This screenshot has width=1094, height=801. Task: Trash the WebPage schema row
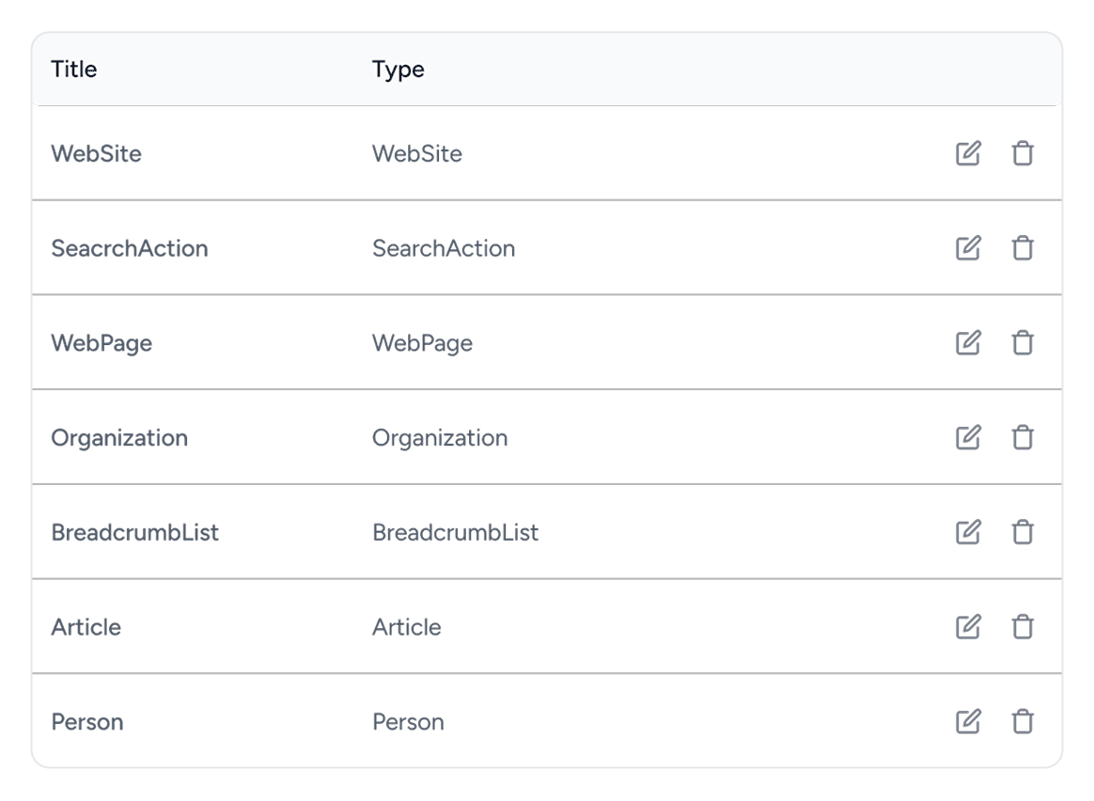(1022, 343)
